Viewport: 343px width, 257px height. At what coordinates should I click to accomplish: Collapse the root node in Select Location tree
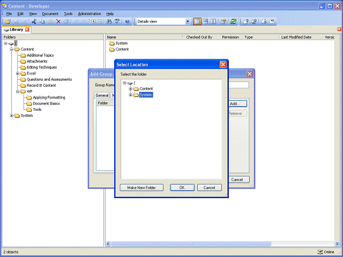tap(124, 83)
